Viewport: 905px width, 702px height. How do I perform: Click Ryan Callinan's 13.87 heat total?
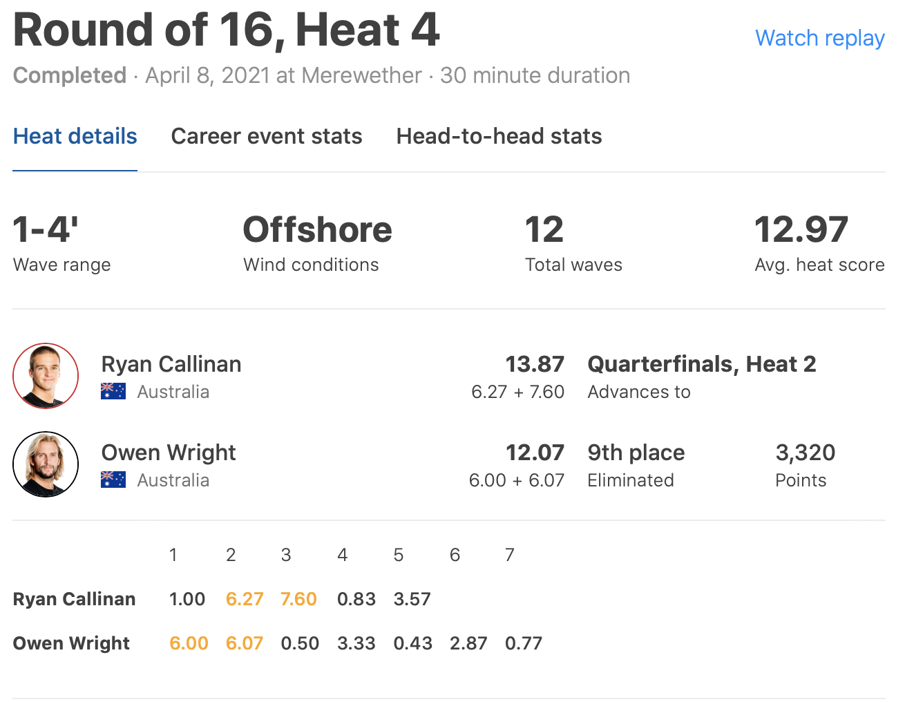(535, 364)
